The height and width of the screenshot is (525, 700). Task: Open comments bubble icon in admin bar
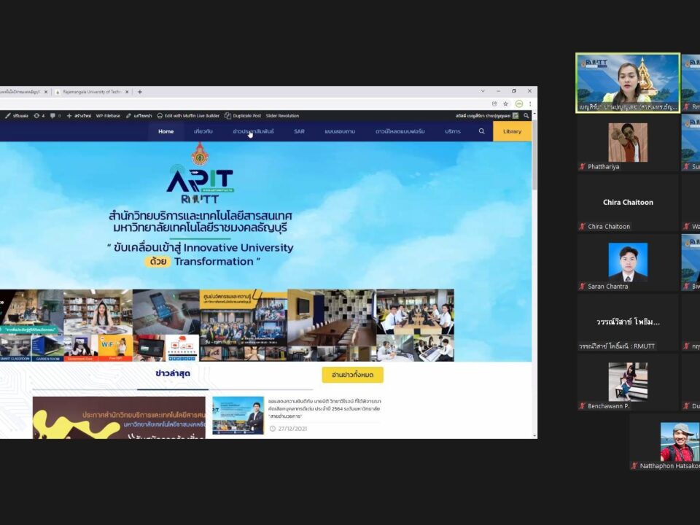(x=55, y=116)
